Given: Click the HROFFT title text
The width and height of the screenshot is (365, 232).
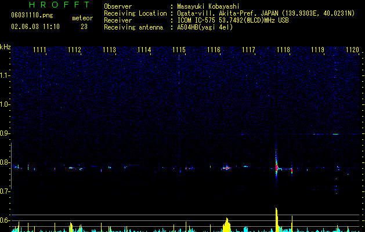Looking at the screenshot, I should tap(59, 5).
